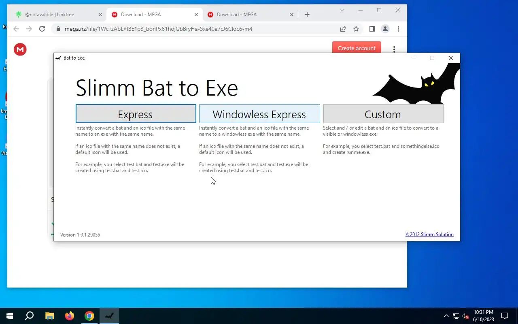Open the Windows Start menu
518x324 pixels.
pyautogui.click(x=10, y=316)
